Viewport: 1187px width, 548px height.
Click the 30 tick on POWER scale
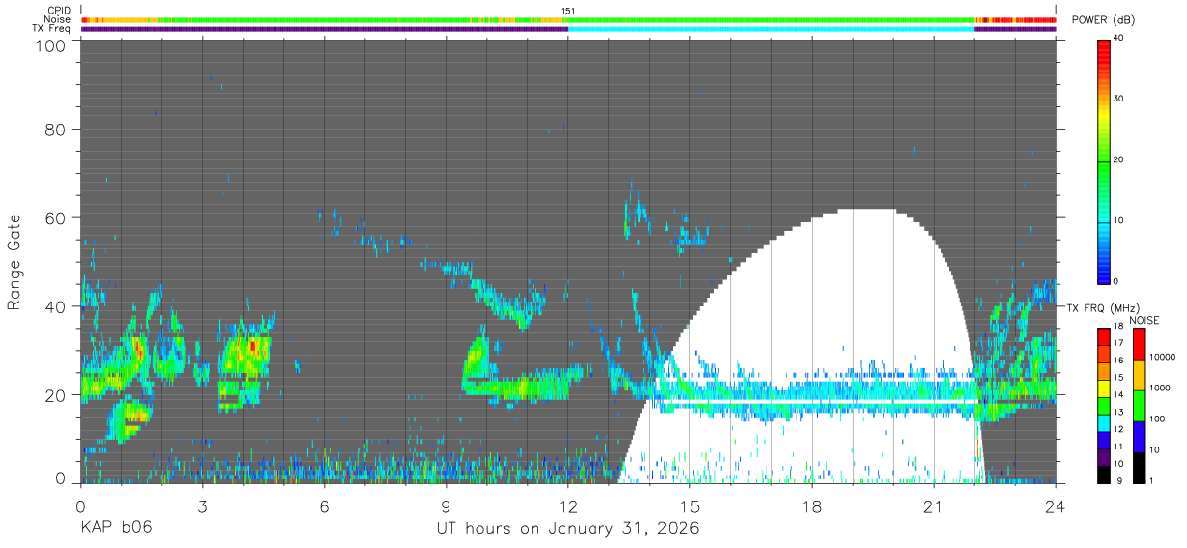click(1120, 99)
